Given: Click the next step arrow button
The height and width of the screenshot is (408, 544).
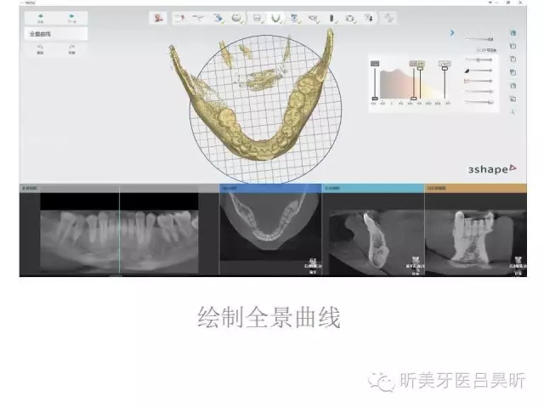Looking at the screenshot, I should [x=71, y=16].
